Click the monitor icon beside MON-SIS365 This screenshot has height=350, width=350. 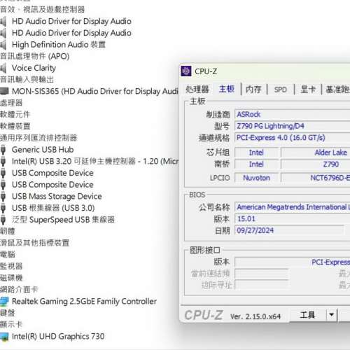(x=4, y=91)
